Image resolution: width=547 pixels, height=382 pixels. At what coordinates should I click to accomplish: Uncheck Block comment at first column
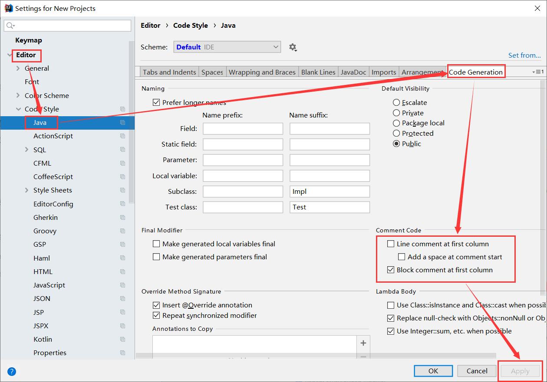[391, 270]
